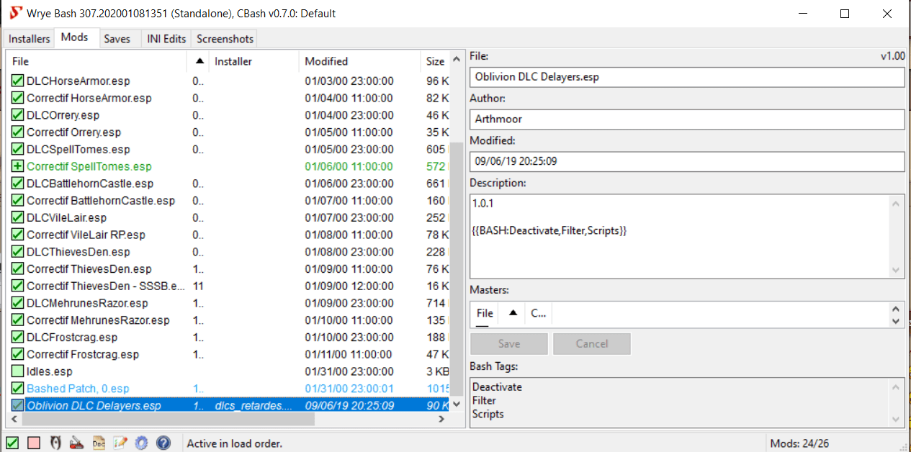
Task: Click the Masters list sort arrow header
Action: click(512, 313)
